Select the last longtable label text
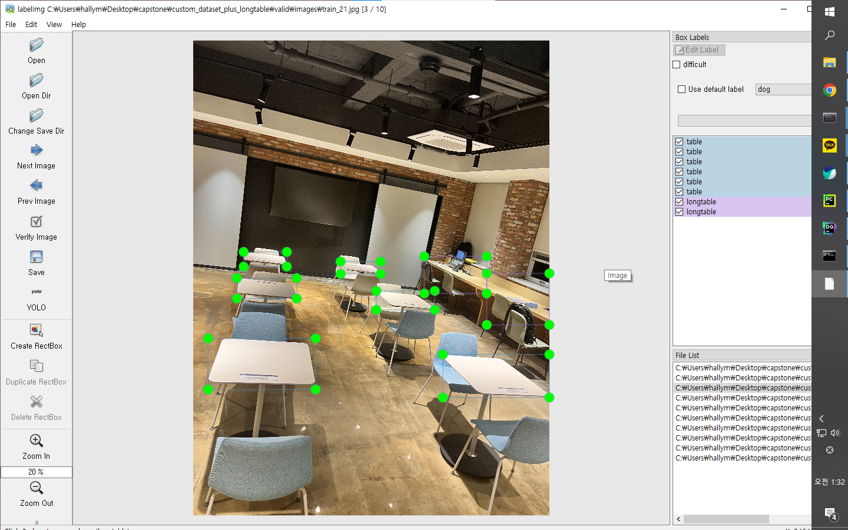 coord(701,212)
